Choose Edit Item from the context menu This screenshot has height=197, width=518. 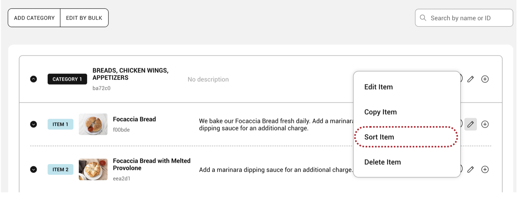[x=378, y=87]
